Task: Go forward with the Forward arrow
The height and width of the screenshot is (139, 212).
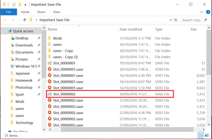Action: pyautogui.click(x=13, y=20)
